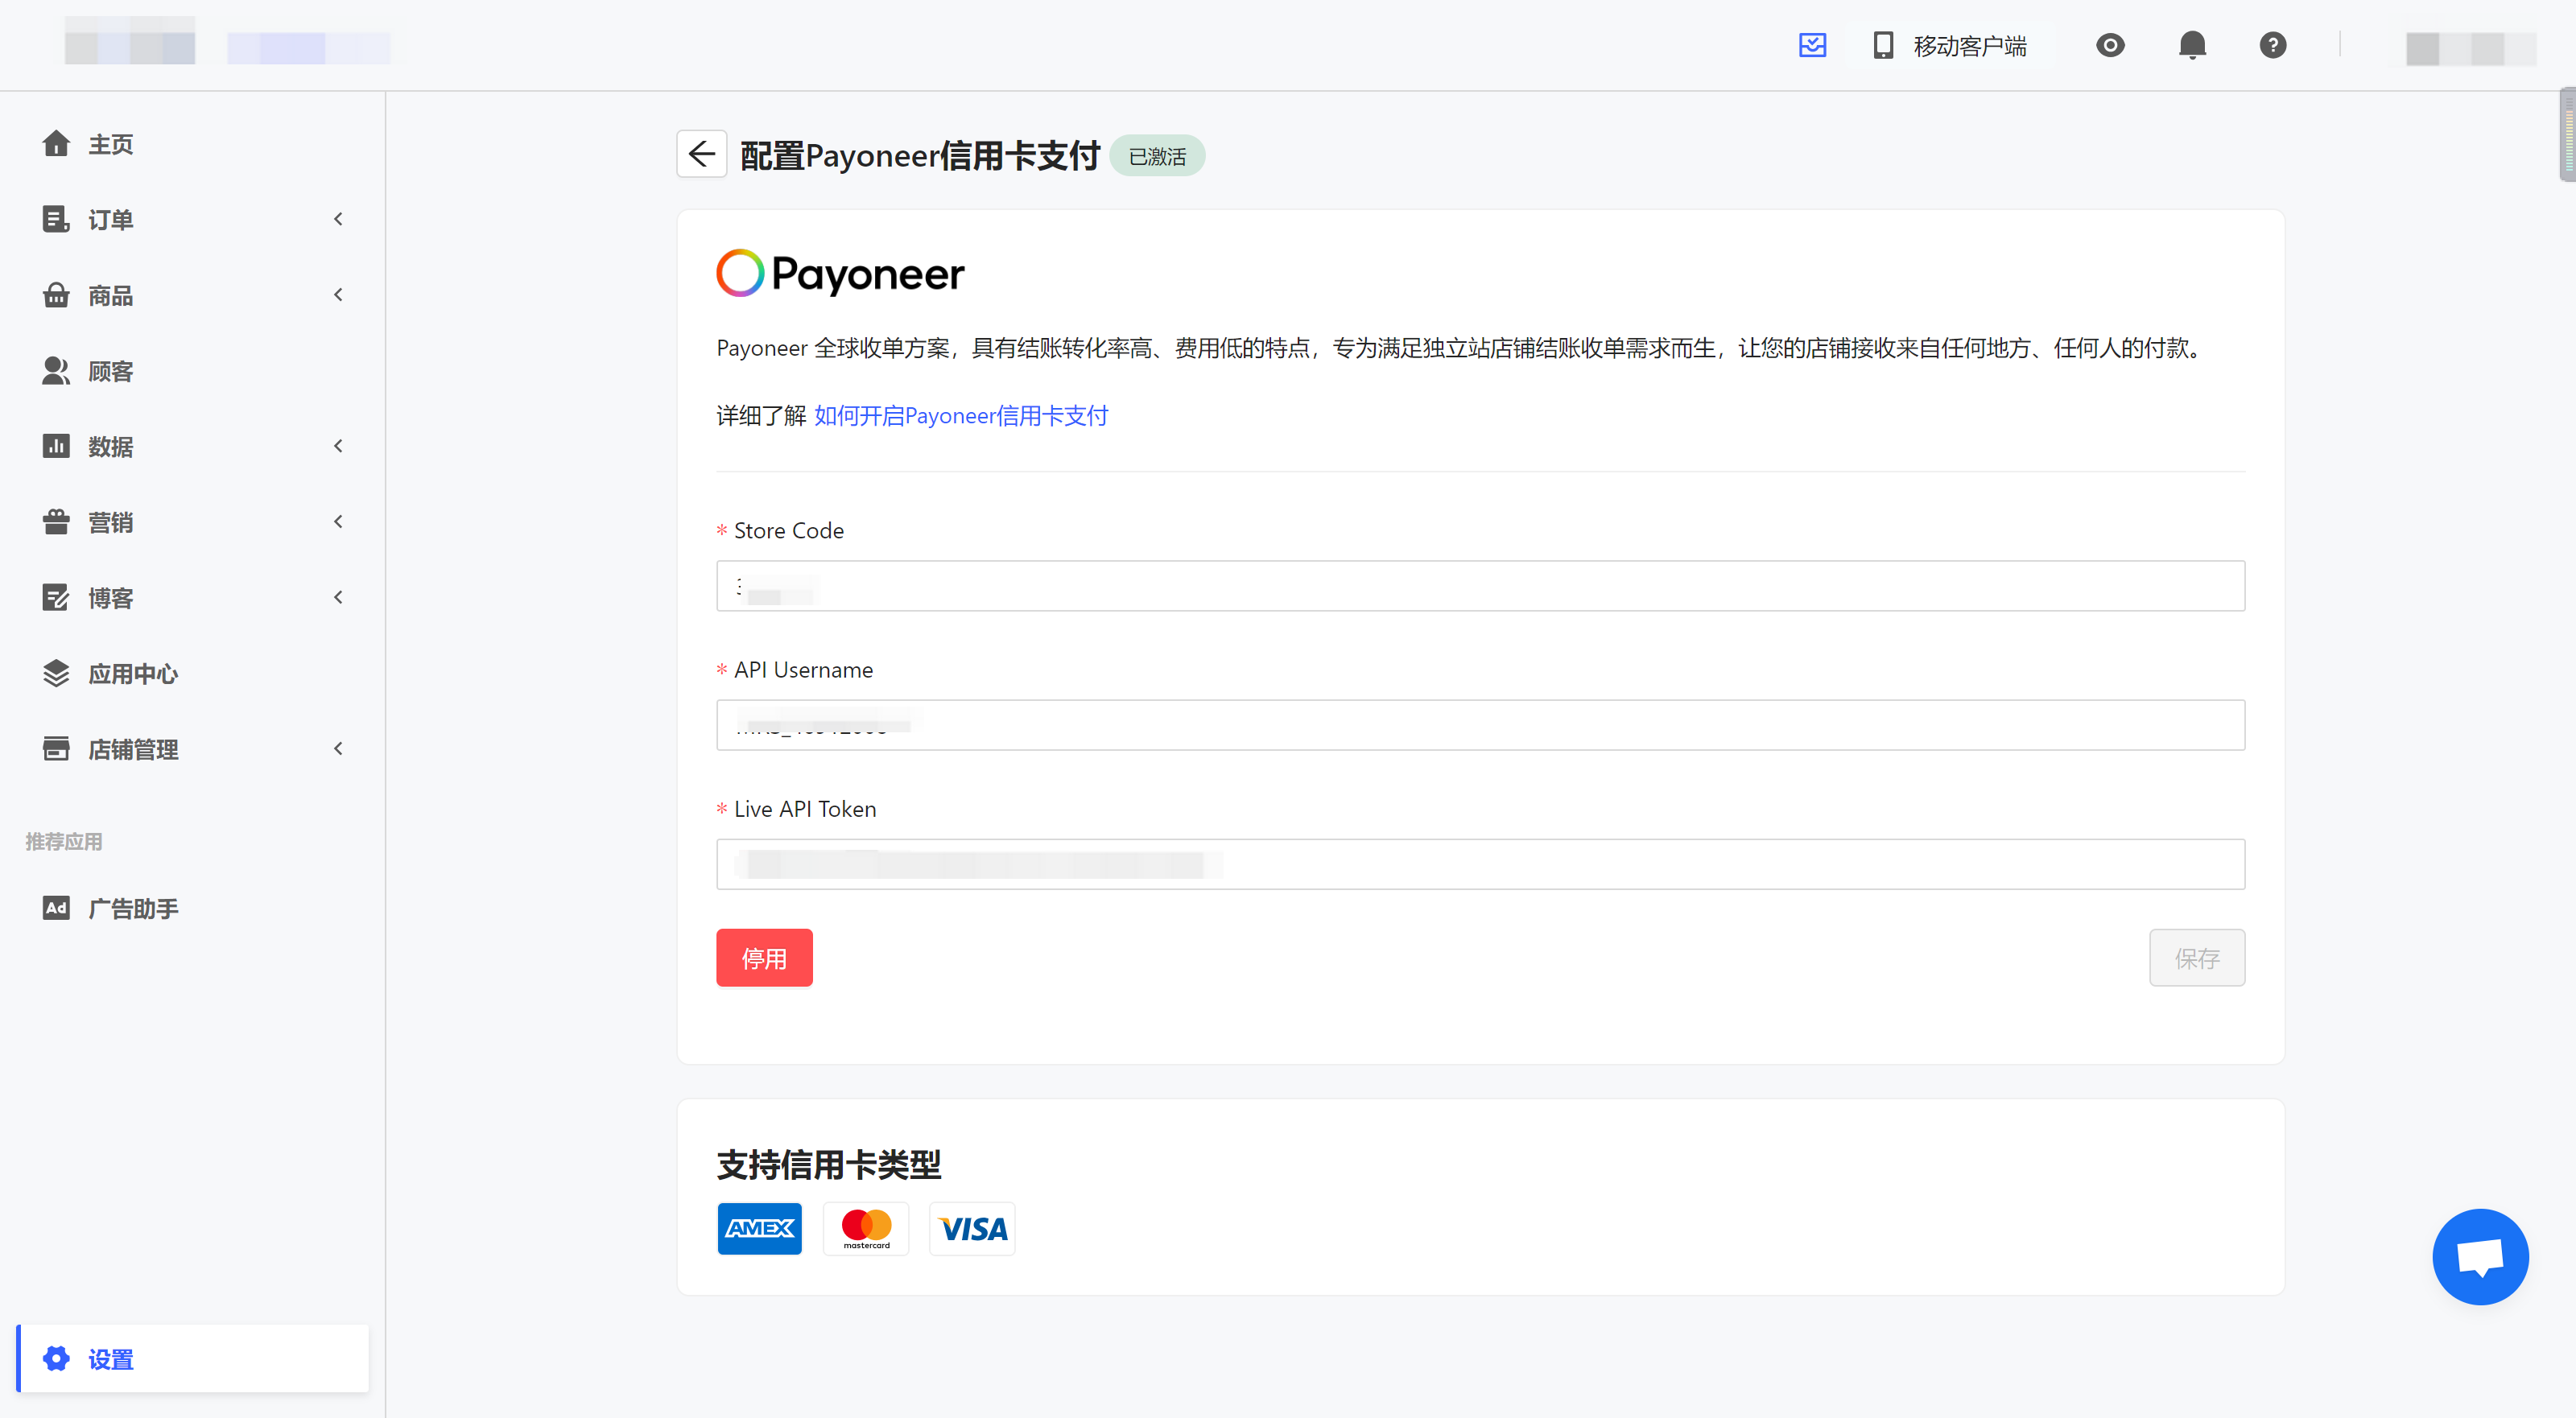Click the 已激活 status badge
The image size is (2576, 1418).
1157,156
